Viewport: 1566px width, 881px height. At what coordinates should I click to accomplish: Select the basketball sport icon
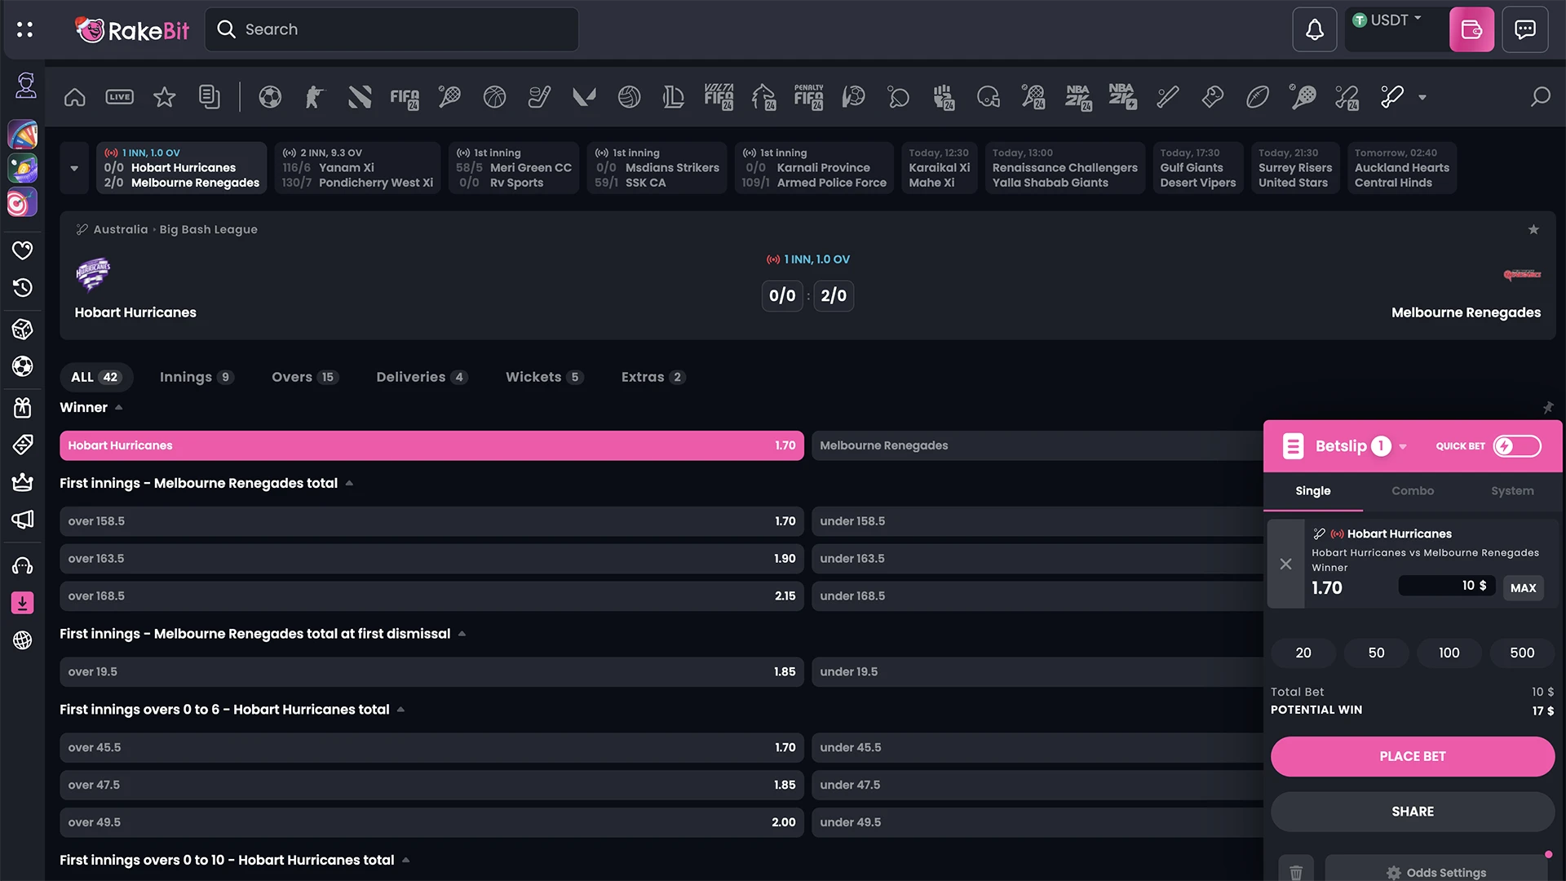tap(493, 97)
